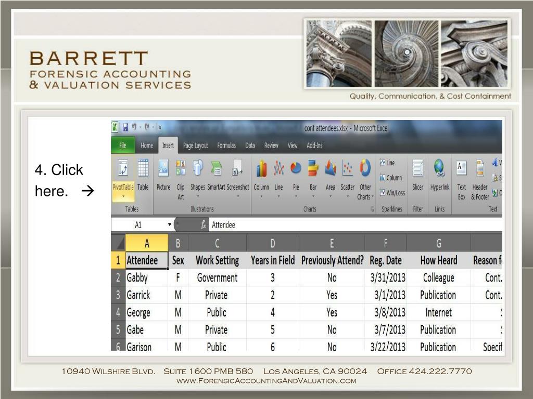The width and height of the screenshot is (533, 399).
Task: Click the Picture icon in Illustrations
Action: point(163,168)
